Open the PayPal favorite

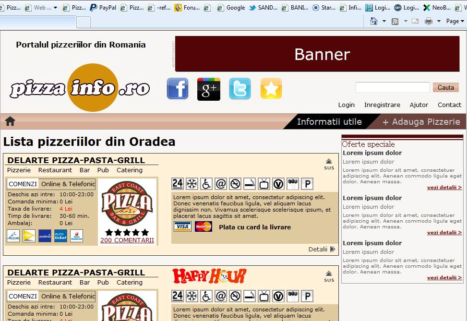103,8
